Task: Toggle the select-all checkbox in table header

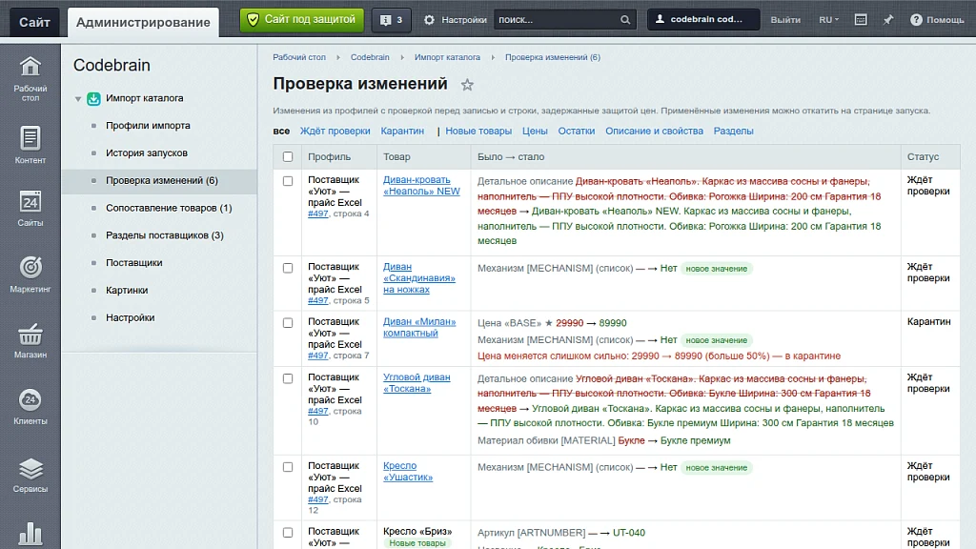Action: tap(288, 157)
